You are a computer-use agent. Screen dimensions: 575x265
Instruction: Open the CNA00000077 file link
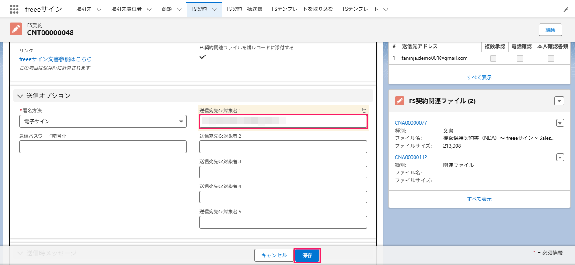click(x=411, y=122)
